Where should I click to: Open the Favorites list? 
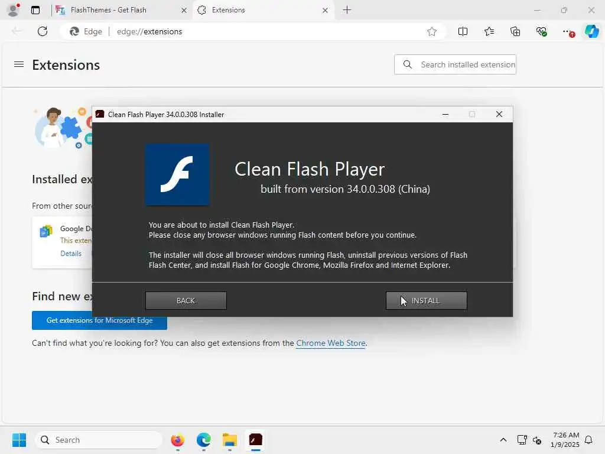[x=489, y=32]
